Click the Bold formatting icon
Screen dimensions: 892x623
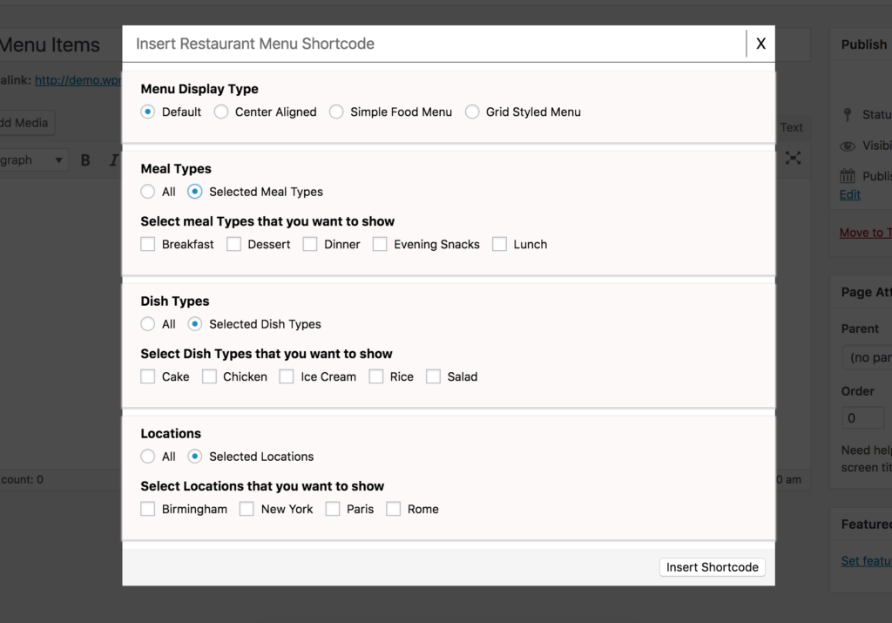tap(84, 159)
